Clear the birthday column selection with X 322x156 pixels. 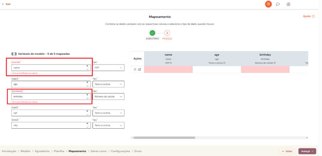[x=87, y=95]
